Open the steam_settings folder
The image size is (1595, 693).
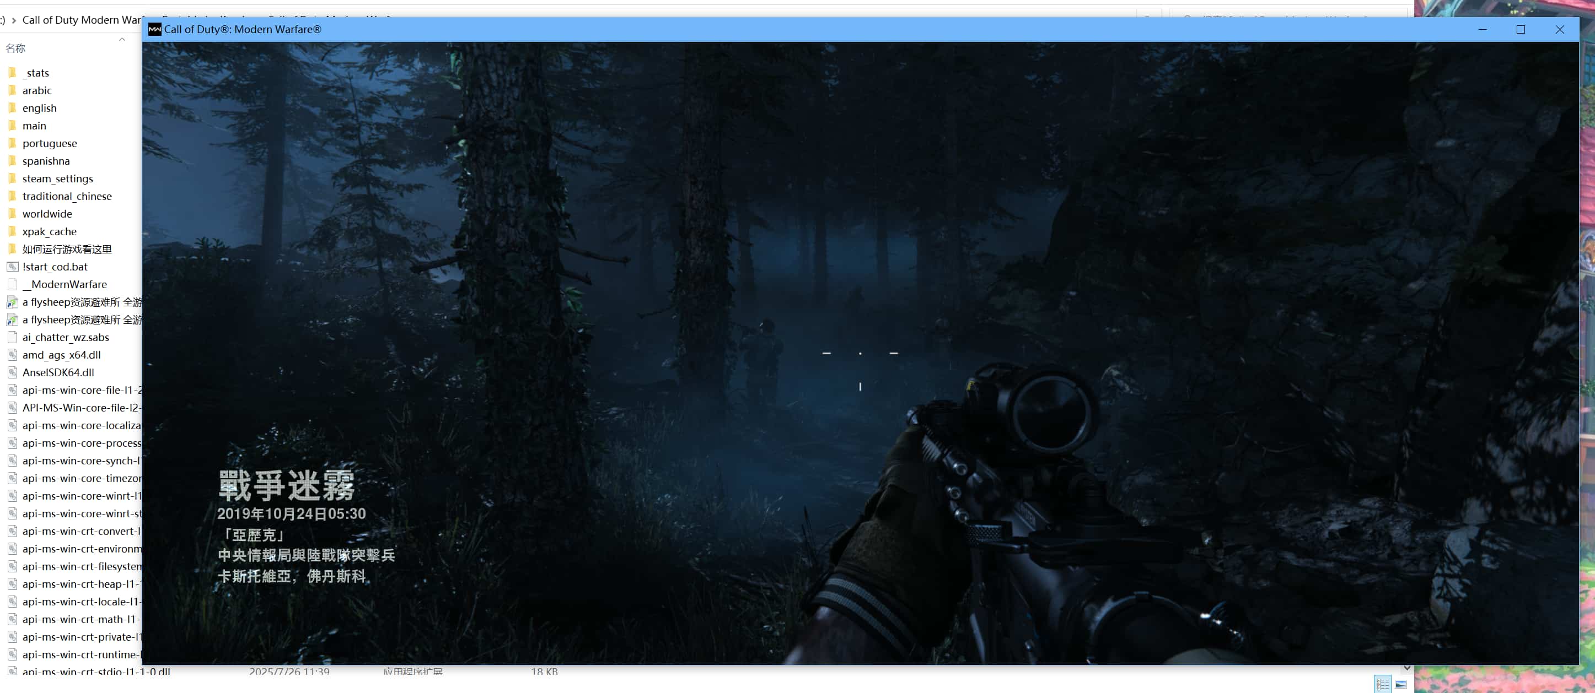click(57, 178)
